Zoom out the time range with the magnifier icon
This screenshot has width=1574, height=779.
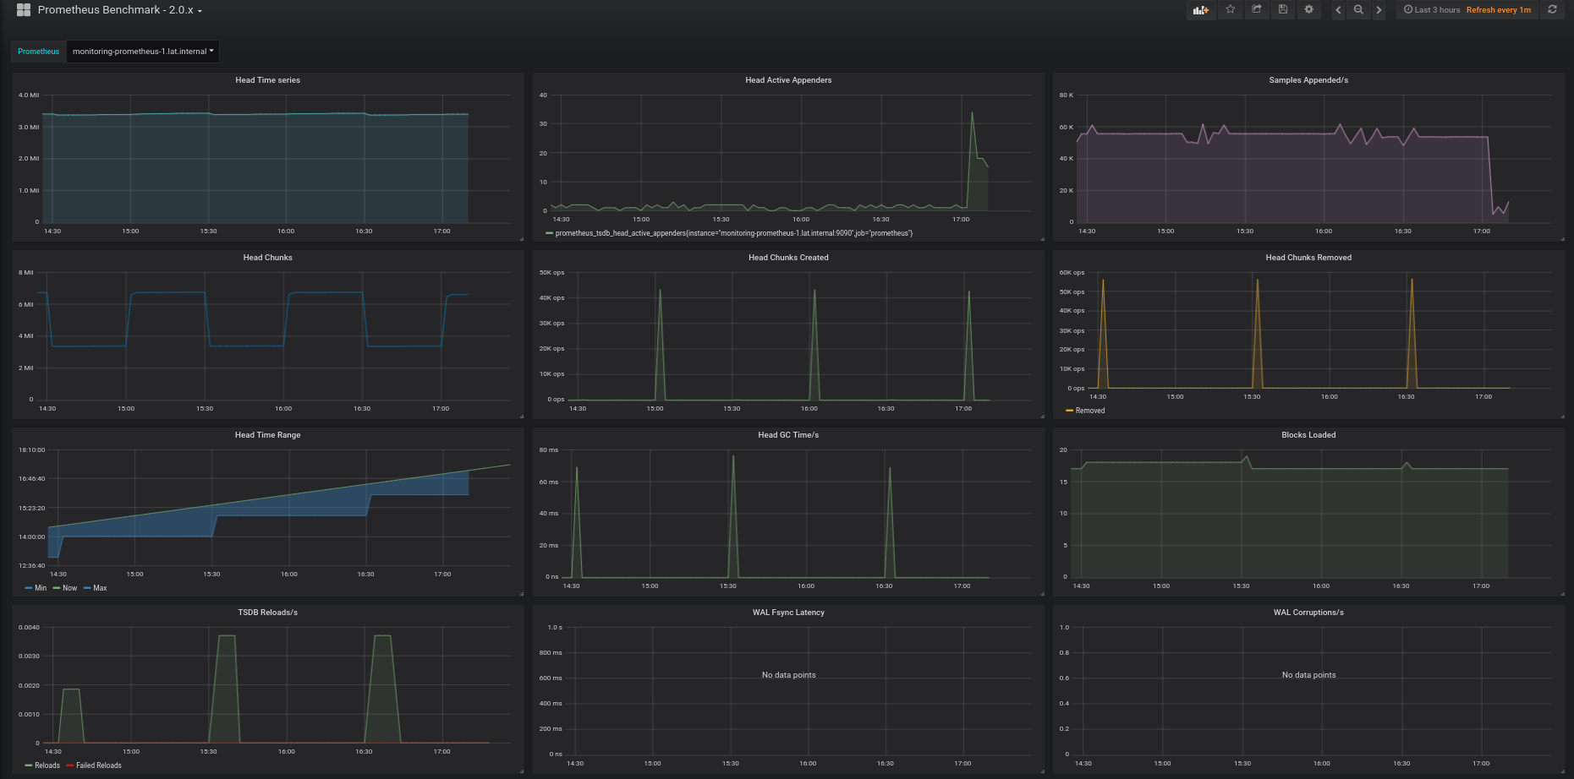[x=1358, y=9]
